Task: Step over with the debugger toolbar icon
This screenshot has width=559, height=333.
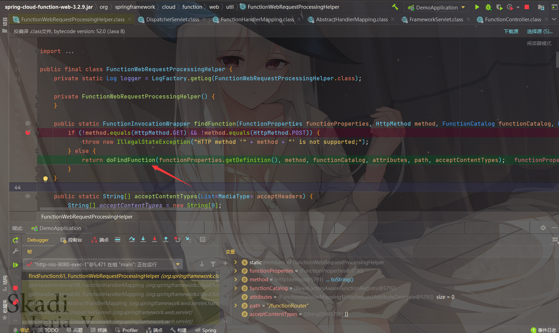Action: 132,239
